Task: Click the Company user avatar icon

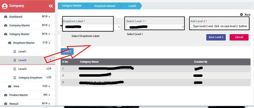Action: pyautogui.click(x=5, y=6)
